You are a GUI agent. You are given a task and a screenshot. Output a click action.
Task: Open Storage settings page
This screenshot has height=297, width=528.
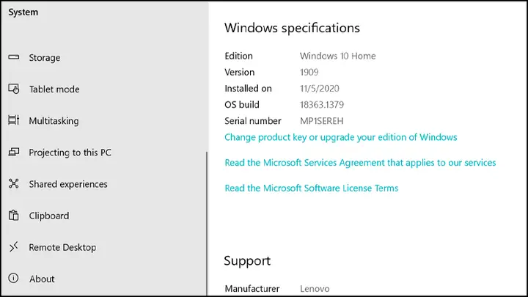pos(45,58)
